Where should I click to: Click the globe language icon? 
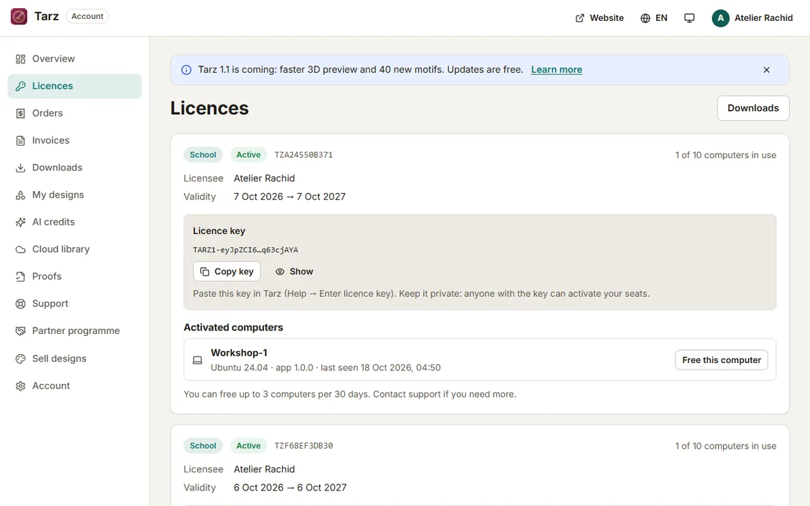tap(645, 18)
